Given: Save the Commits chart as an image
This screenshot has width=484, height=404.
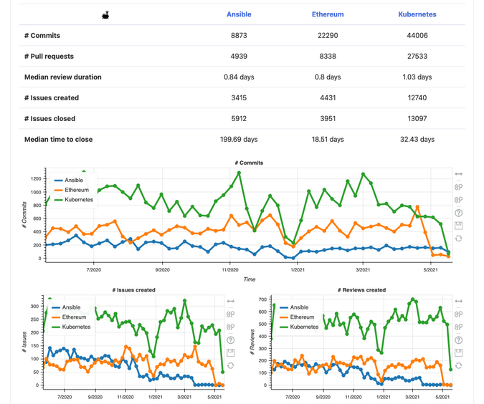Looking at the screenshot, I should (458, 226).
